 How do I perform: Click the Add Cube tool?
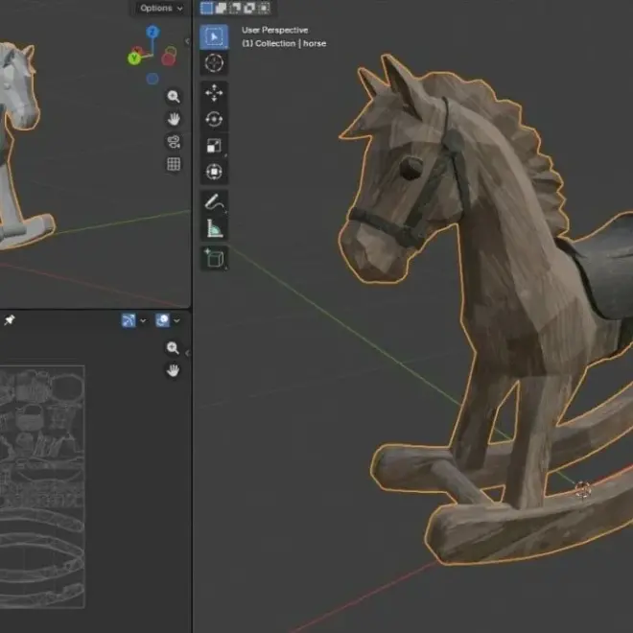tap(214, 258)
